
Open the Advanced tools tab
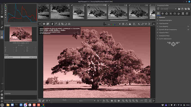[x=171, y=14]
